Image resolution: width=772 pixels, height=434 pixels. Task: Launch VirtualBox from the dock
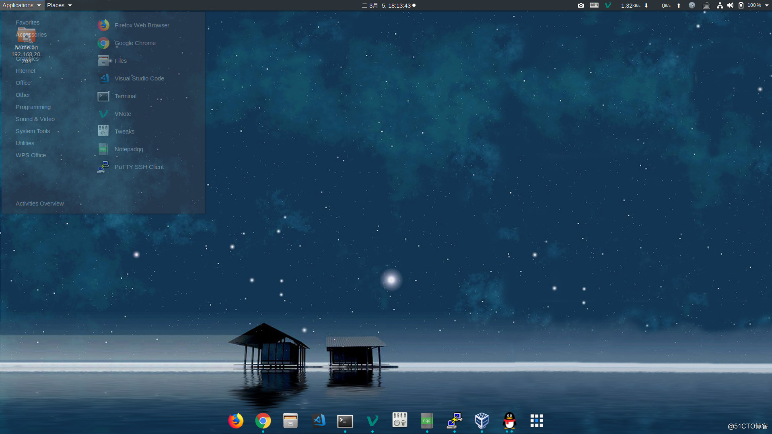(482, 421)
